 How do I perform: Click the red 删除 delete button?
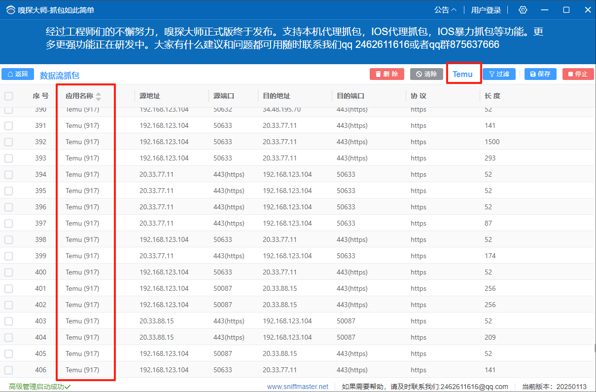tap(387, 74)
